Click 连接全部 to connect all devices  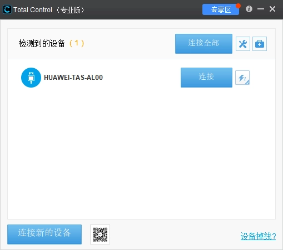(x=203, y=44)
